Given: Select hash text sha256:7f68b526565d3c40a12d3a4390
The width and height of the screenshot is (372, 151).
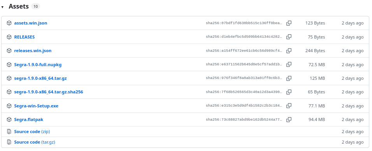Looking at the screenshot, I should pyautogui.click(x=244, y=92).
